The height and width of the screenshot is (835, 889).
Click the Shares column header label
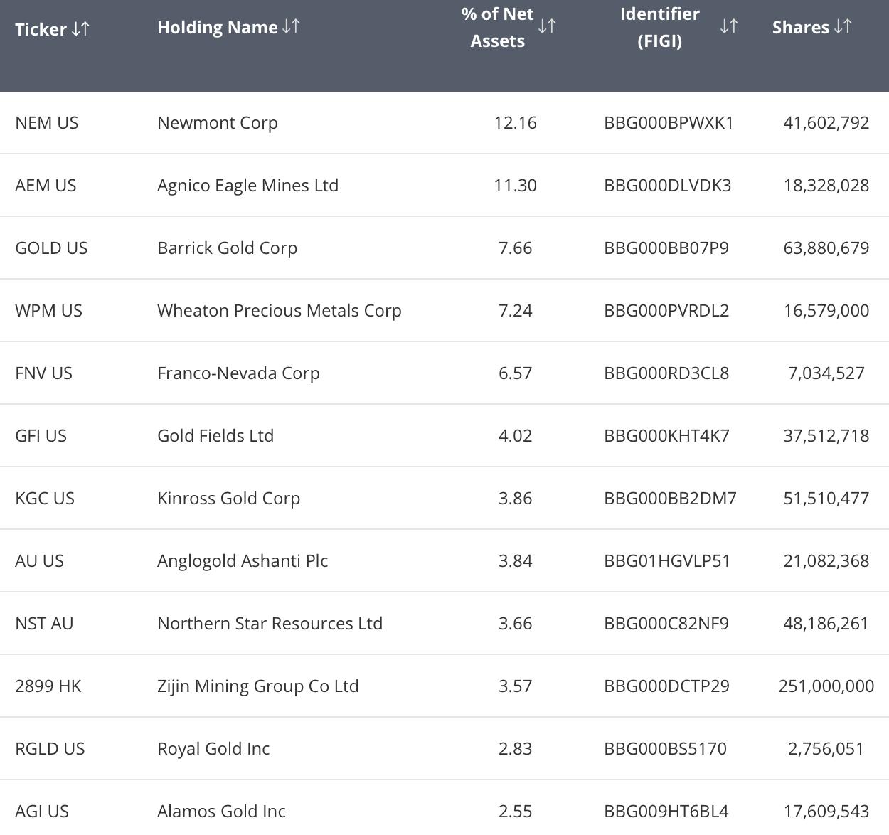pyautogui.click(x=801, y=28)
